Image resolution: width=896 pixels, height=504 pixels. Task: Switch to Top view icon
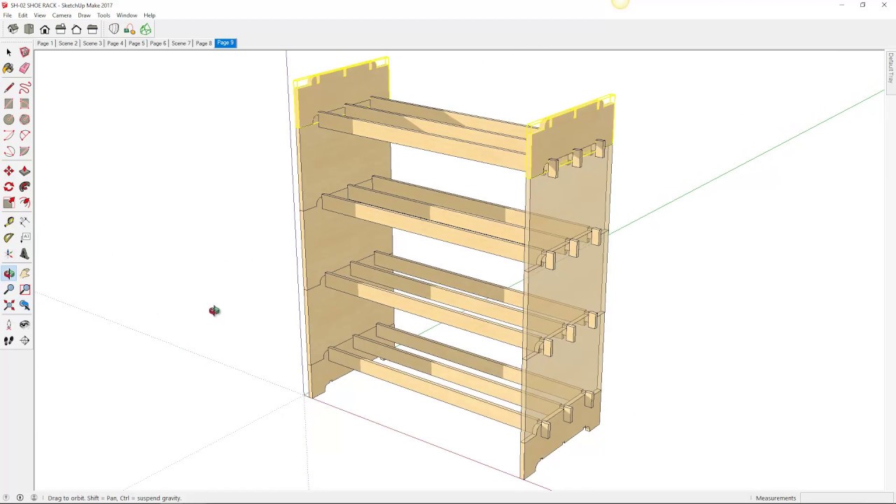point(29,29)
